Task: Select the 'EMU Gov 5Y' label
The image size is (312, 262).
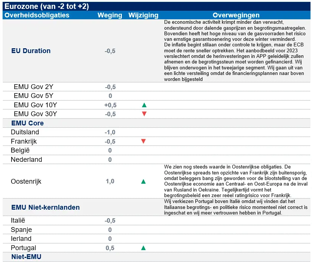Action: (34, 96)
